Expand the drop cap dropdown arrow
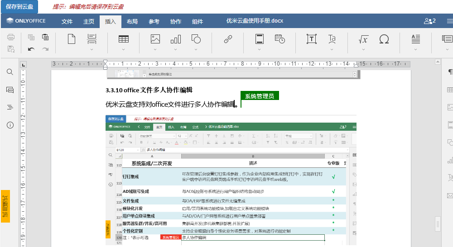The width and height of the screenshot is (453, 247). pos(416,49)
